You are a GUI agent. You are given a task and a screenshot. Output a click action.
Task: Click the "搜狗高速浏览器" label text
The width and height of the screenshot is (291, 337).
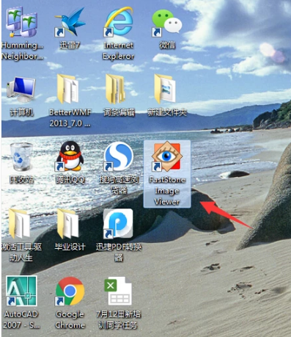click(119, 185)
